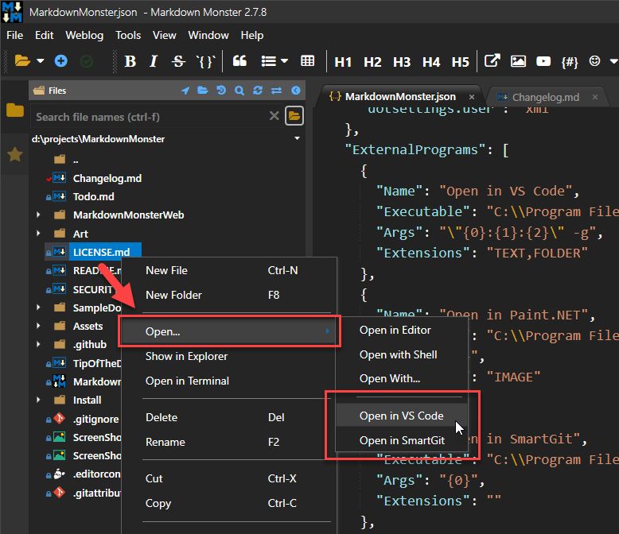Select .gitignore in the file tree
The height and width of the screenshot is (534, 619).
pyautogui.click(x=96, y=420)
